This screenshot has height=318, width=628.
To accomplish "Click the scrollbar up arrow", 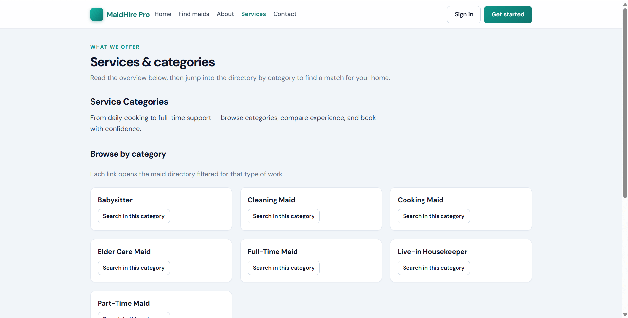I will coord(625,4).
